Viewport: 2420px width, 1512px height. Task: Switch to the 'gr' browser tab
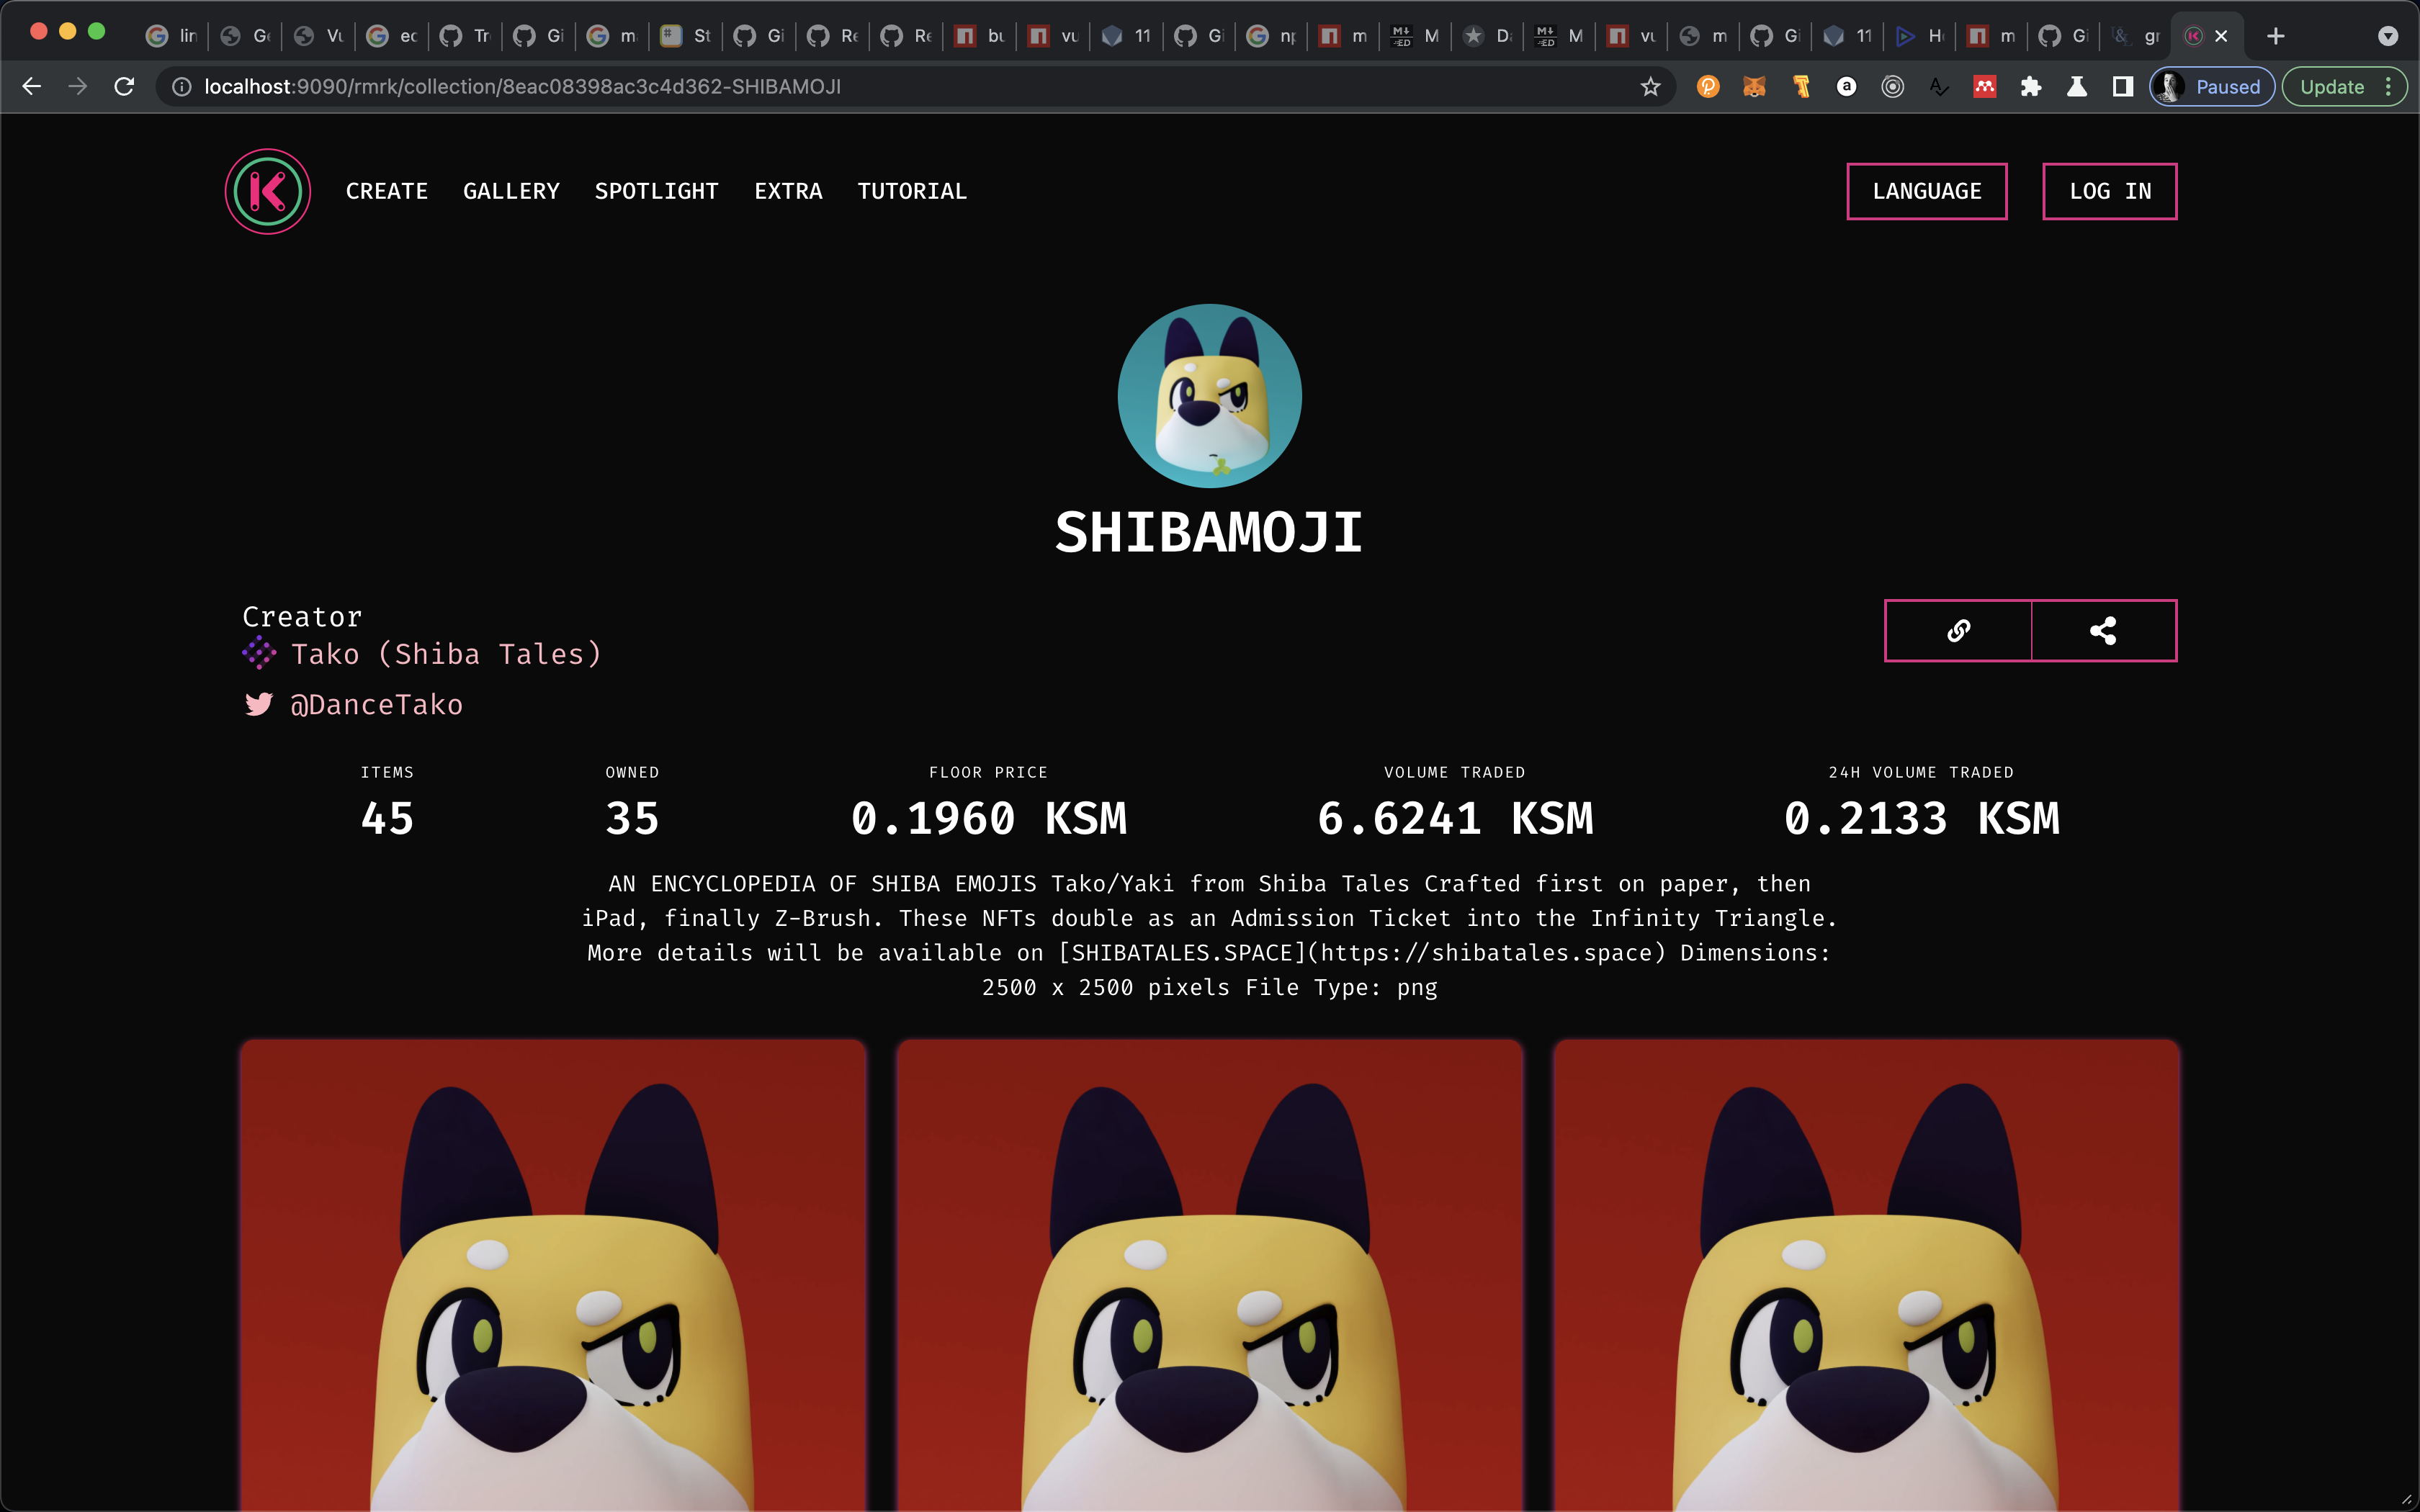point(2136,36)
